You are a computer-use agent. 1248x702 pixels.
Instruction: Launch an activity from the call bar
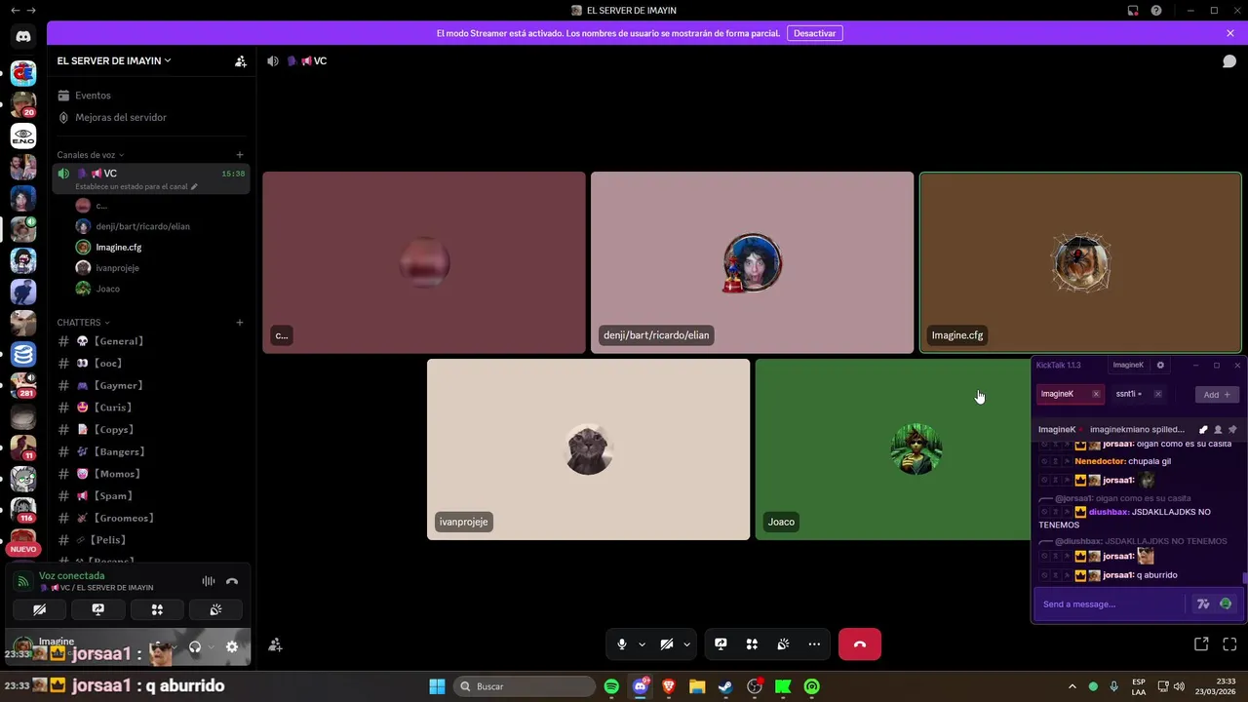[x=752, y=644]
